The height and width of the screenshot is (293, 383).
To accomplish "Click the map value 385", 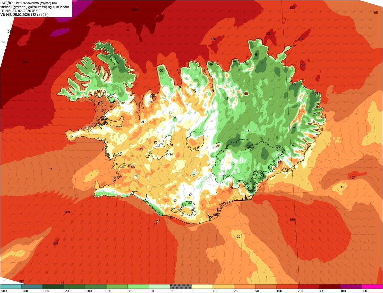I will click(x=10, y=31).
